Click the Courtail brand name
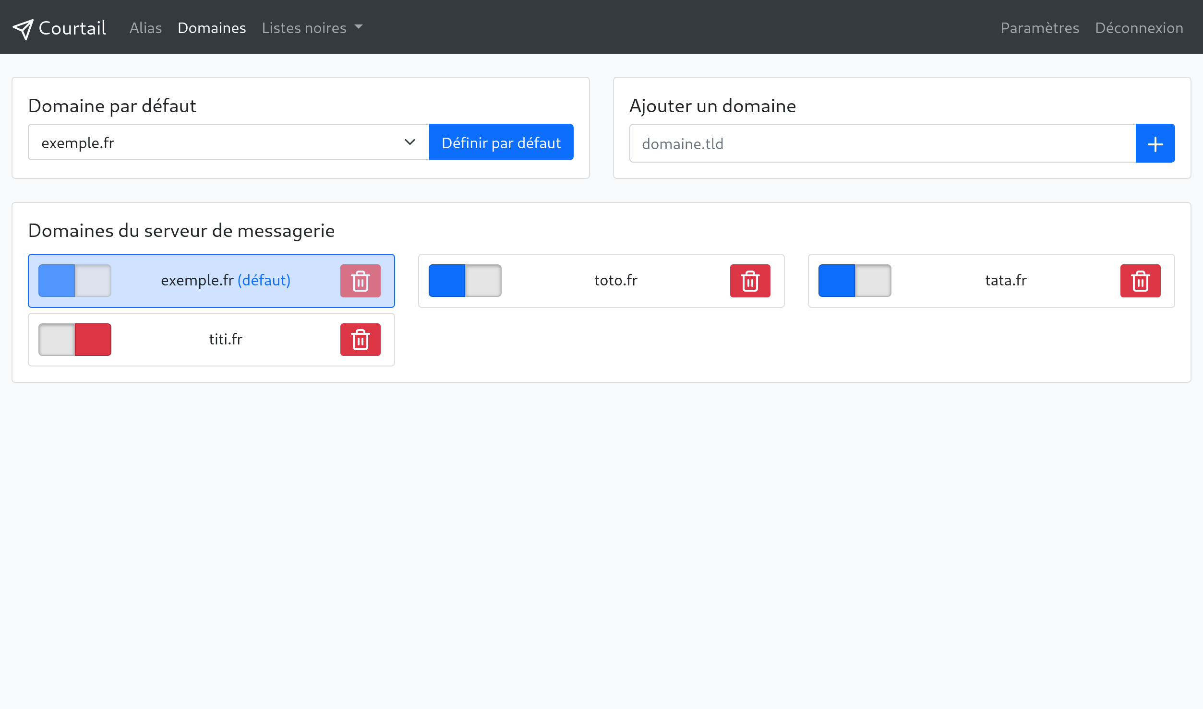 tap(72, 28)
